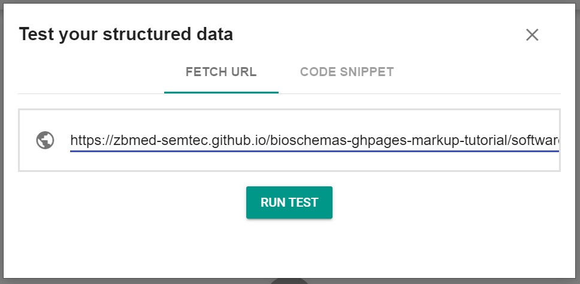Click the "Test your structured data" heading
Screen dimensions: 580x284
tap(126, 34)
